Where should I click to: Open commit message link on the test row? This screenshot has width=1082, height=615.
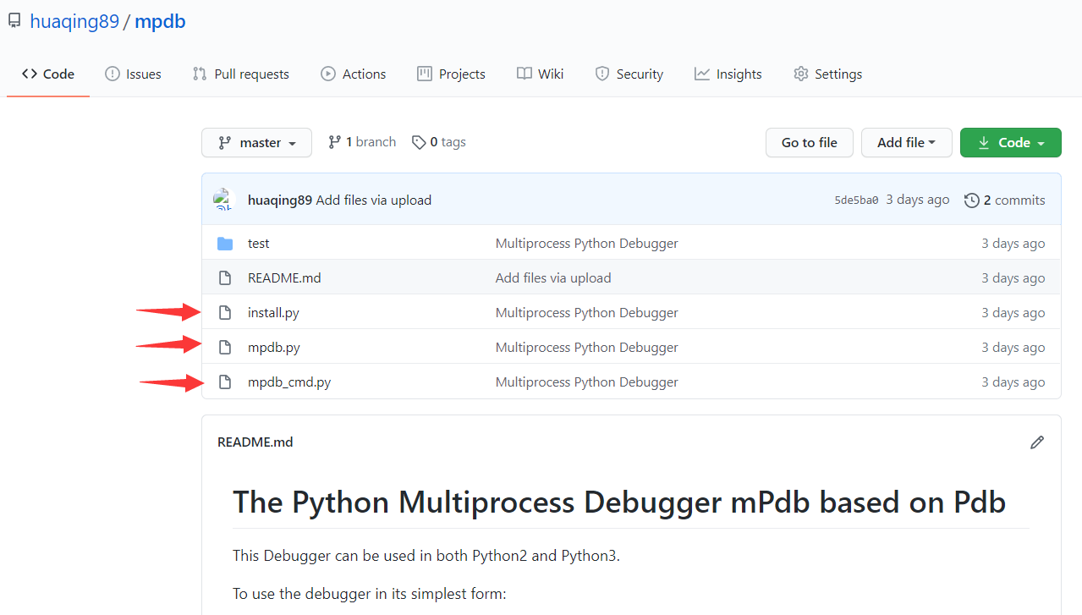(x=587, y=244)
